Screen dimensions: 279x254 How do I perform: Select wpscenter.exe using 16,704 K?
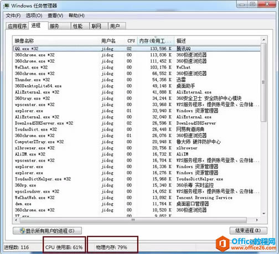[x=137, y=160]
